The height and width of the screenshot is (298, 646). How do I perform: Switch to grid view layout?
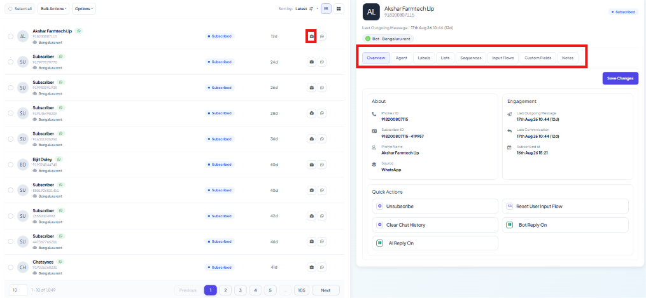pyautogui.click(x=339, y=9)
